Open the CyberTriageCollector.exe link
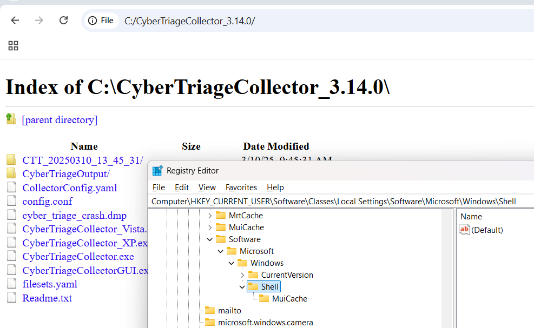 click(x=78, y=257)
